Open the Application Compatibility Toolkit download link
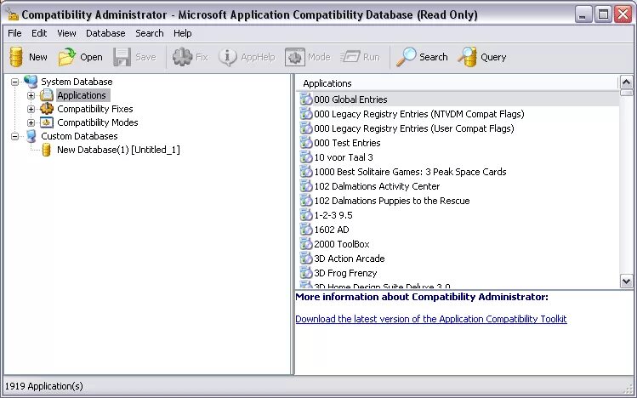 (x=431, y=319)
